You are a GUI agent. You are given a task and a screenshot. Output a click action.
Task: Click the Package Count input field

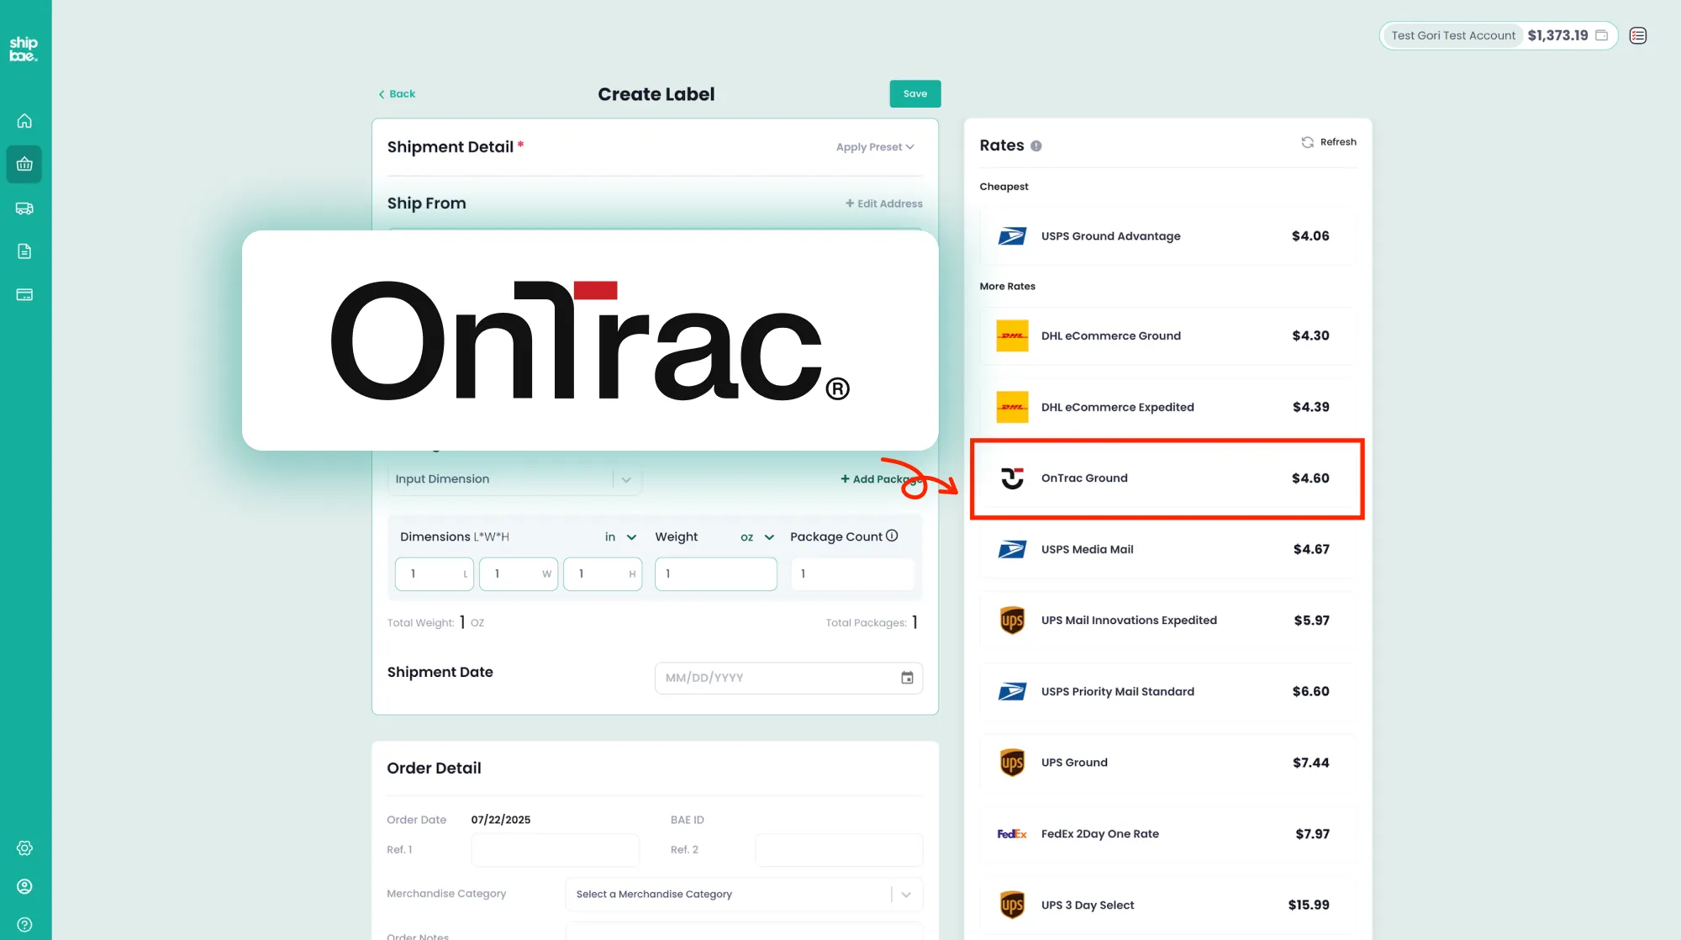click(x=852, y=573)
